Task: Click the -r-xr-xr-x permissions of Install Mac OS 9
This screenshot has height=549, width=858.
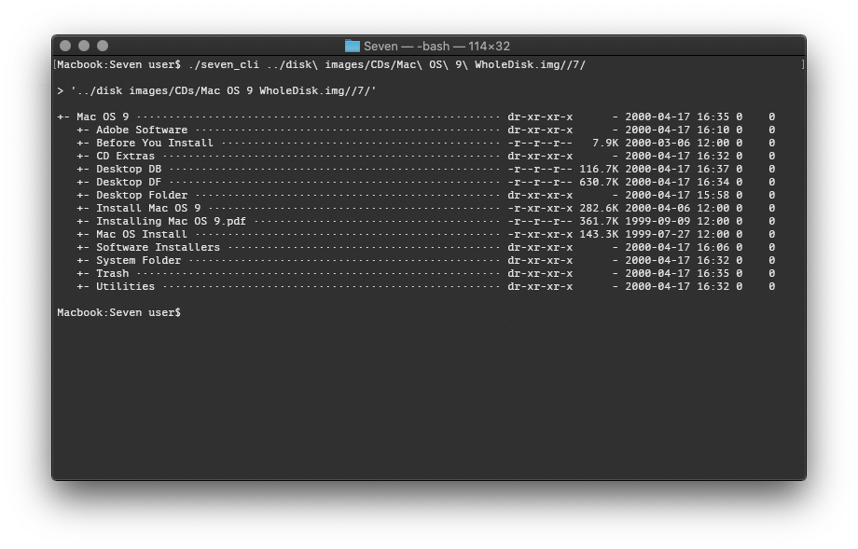Action: point(540,209)
